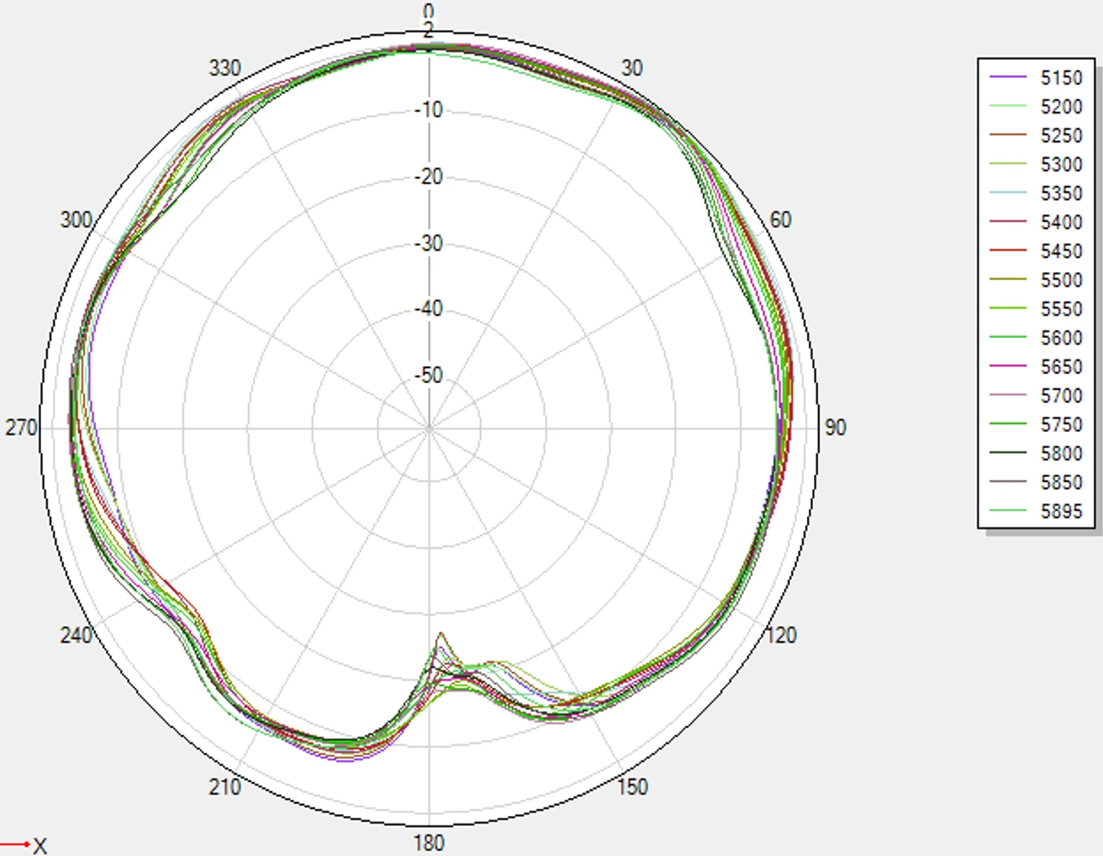Click the 5550 legend line swatch
The image size is (1103, 856).
click(x=1007, y=309)
